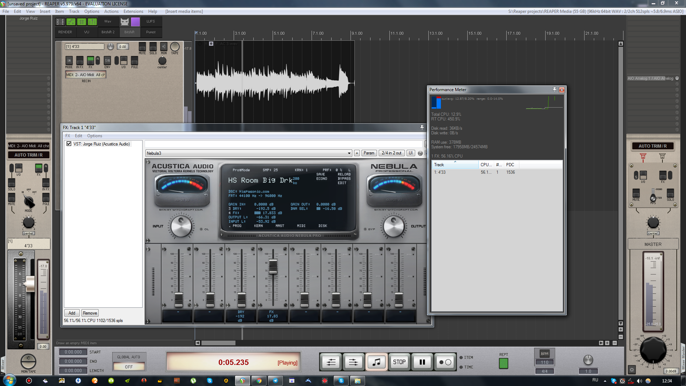Click the pause transport button
Image resolution: width=686 pixels, height=386 pixels.
pos(422,362)
